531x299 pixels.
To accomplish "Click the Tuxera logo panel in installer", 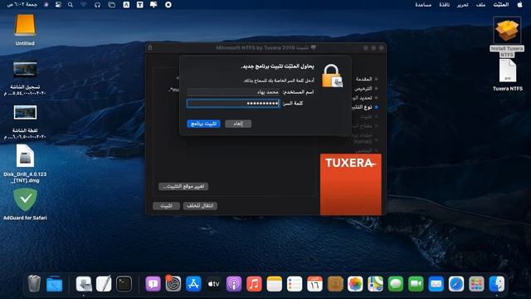I will 350,184.
